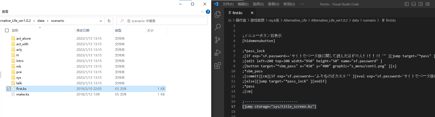Image resolution: width=435 pixels, height=117 pixels.
Task: Sort files by 大小 column
Action: (x=150, y=30)
